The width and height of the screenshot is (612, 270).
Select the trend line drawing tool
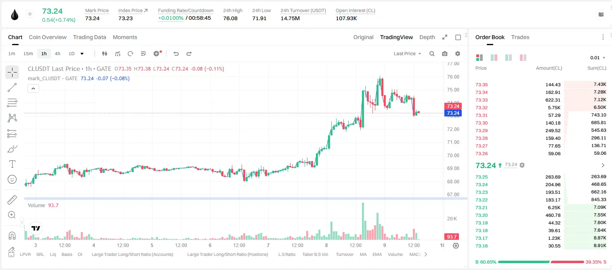click(x=12, y=87)
